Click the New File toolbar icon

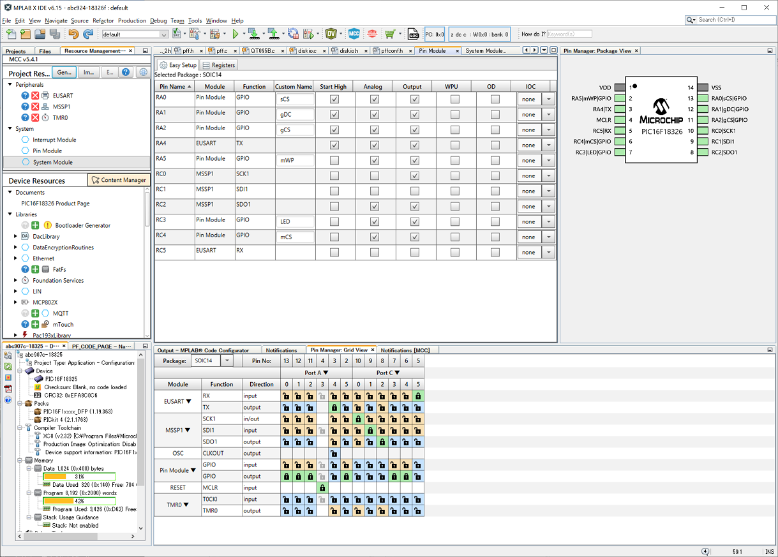coord(11,34)
